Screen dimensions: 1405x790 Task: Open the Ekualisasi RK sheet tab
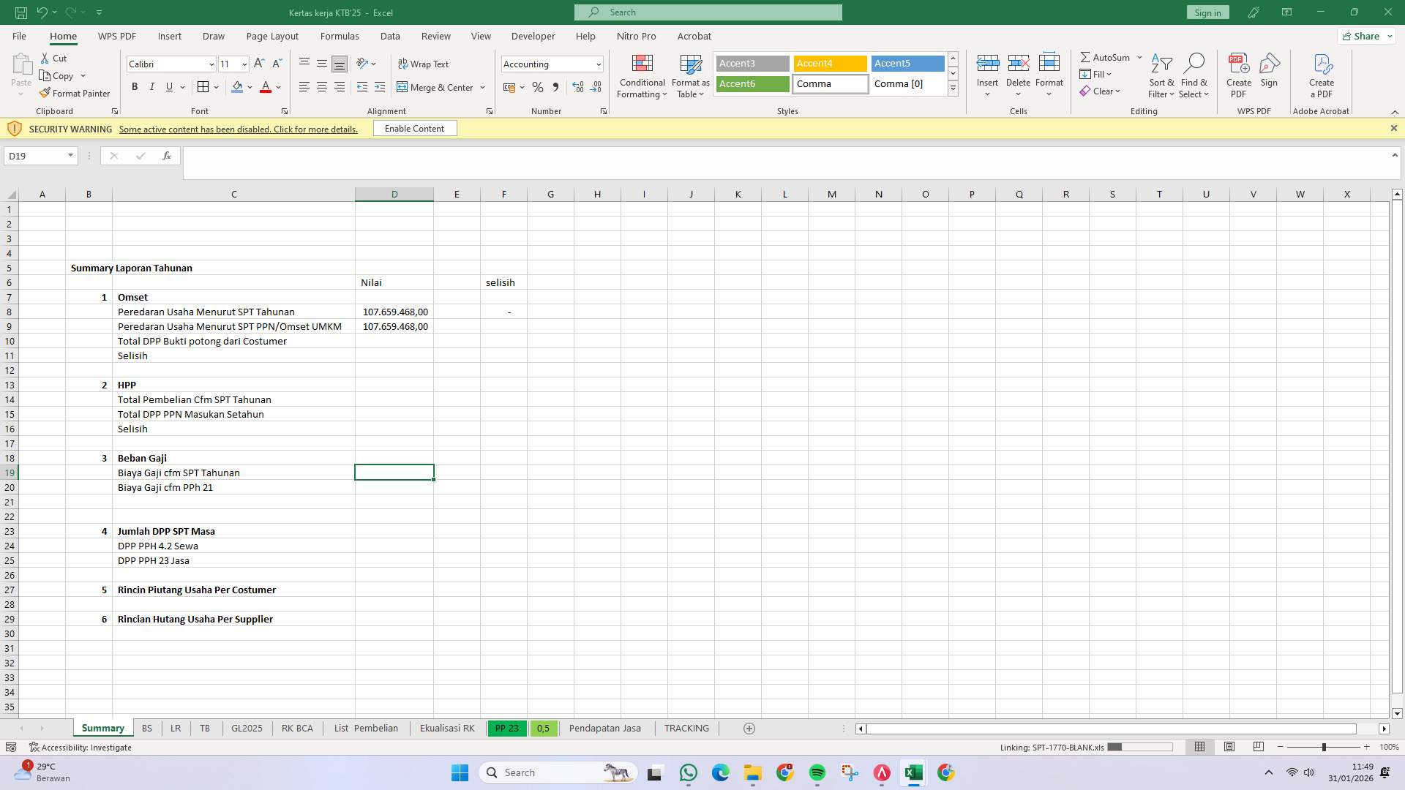pos(446,728)
